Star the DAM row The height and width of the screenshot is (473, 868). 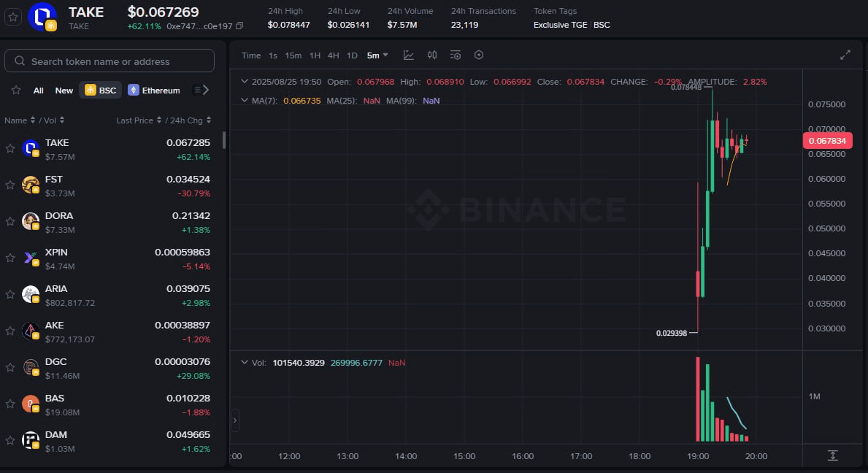[10, 440]
